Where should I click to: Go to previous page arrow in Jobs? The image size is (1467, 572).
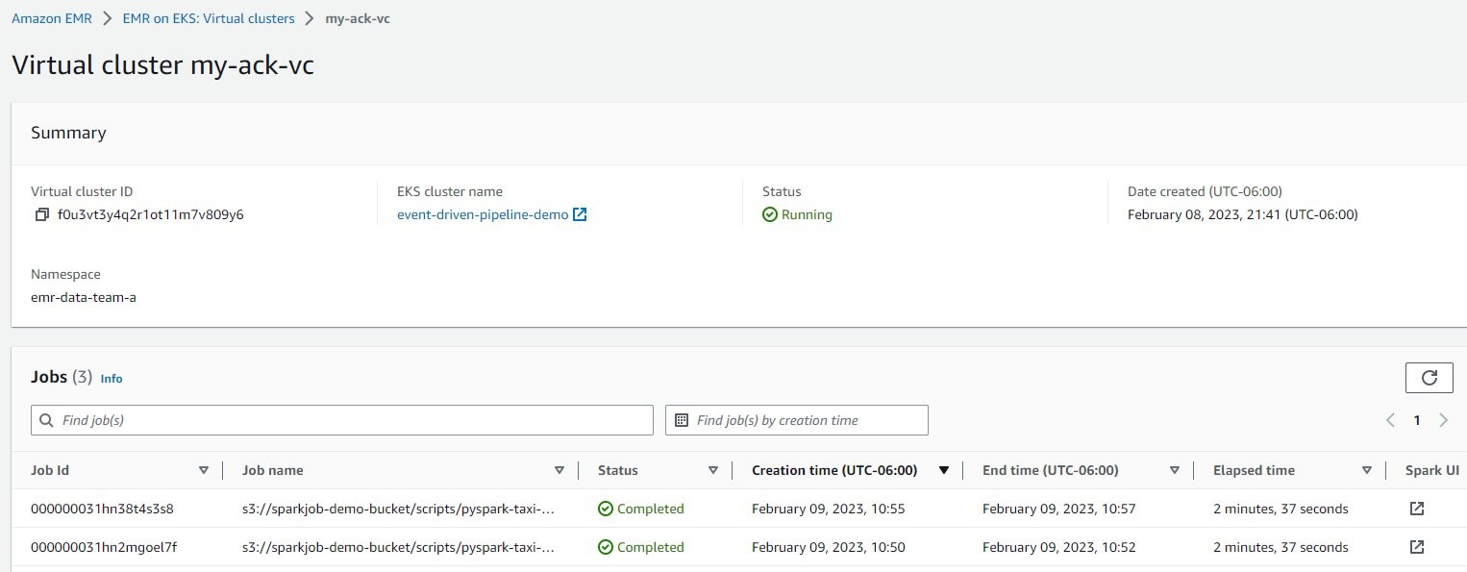tap(1390, 420)
